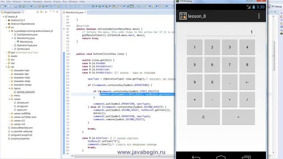The width and height of the screenshot is (283, 159).
Task: Collapse the layout folder node
Action: click(9, 88)
